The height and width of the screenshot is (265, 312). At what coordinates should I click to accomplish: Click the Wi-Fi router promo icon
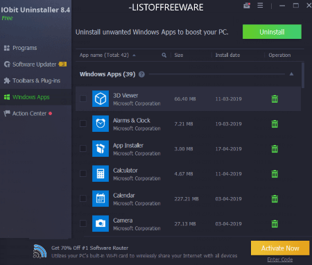click(x=40, y=251)
